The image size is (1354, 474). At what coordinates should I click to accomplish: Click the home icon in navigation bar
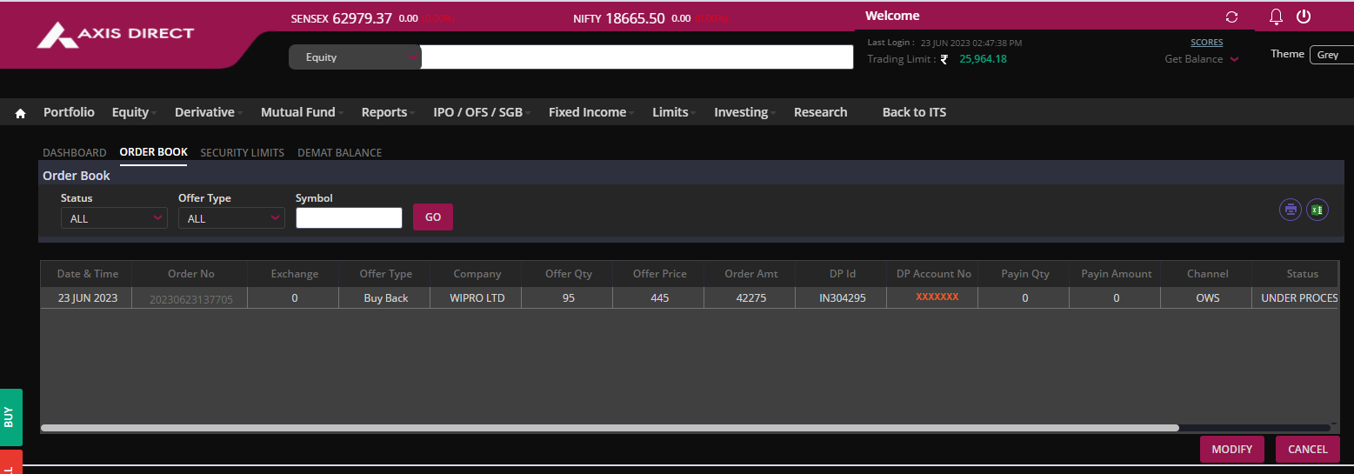click(x=21, y=113)
